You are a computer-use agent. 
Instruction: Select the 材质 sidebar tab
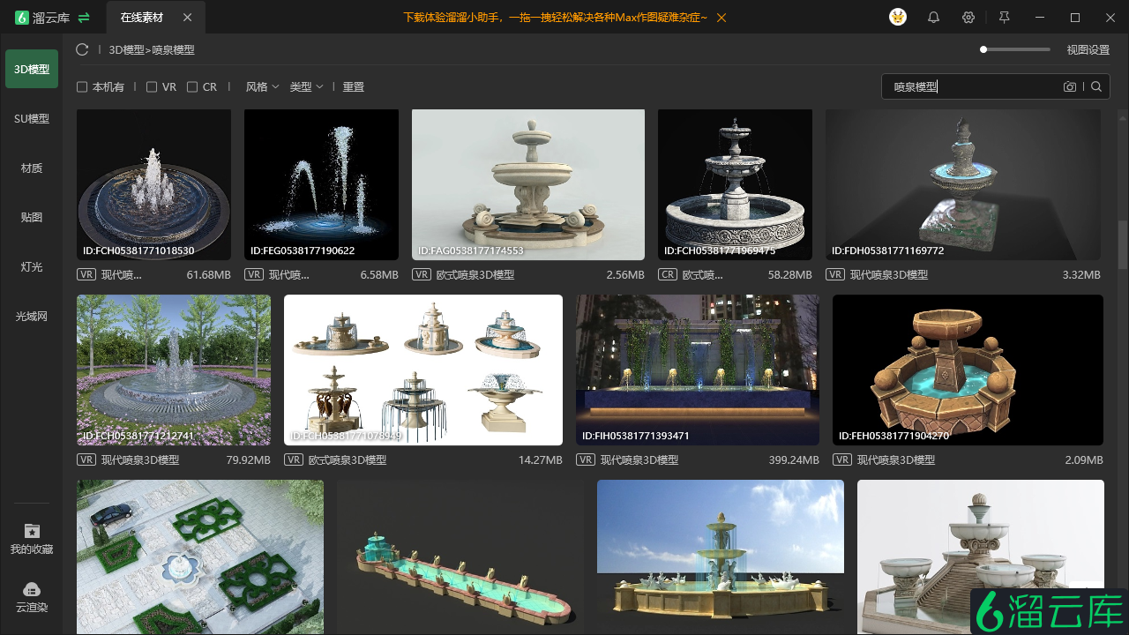32,168
